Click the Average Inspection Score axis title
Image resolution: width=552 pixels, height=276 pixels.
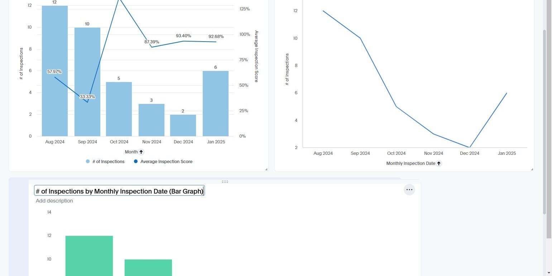coord(256,56)
